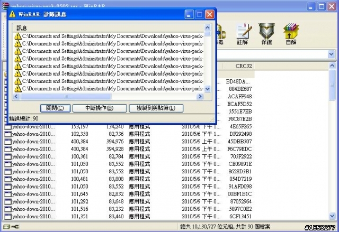Click the '錯誤總計: 90' status text
339x232 pixels.
tap(24, 118)
